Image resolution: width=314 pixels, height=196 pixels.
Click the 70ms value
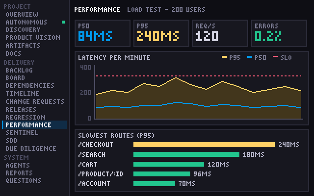[187, 184]
